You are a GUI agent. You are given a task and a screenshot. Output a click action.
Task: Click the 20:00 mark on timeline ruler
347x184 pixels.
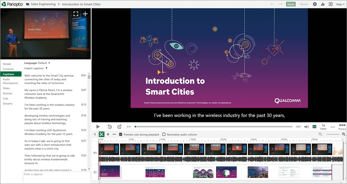pos(223,140)
